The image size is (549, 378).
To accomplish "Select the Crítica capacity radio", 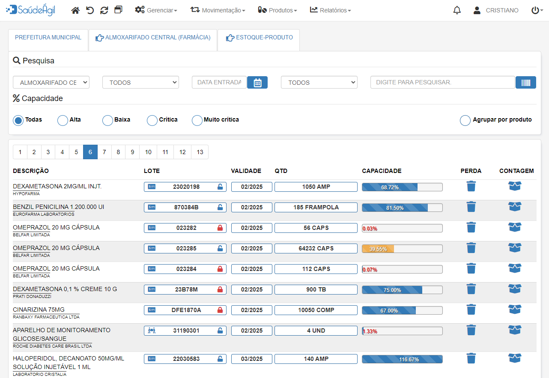I will click(x=152, y=120).
